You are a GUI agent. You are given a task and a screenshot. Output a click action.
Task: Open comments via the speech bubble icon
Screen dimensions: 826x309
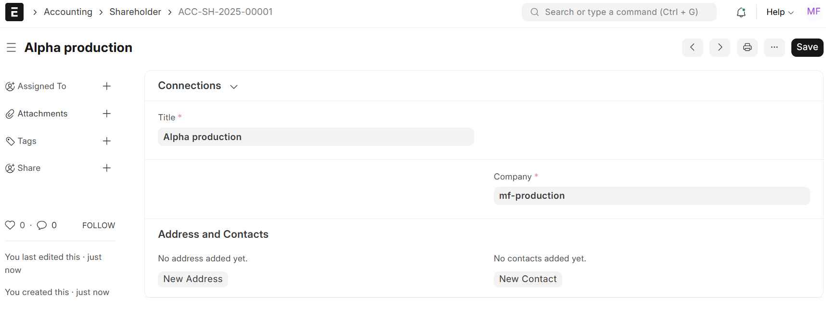[x=42, y=225]
